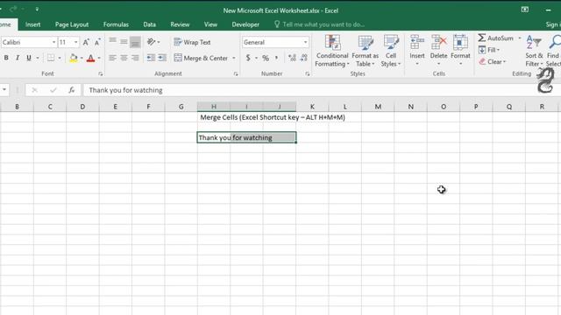Toggle Underline formatting
Viewport: 561px width, 315px height.
[x=29, y=58]
